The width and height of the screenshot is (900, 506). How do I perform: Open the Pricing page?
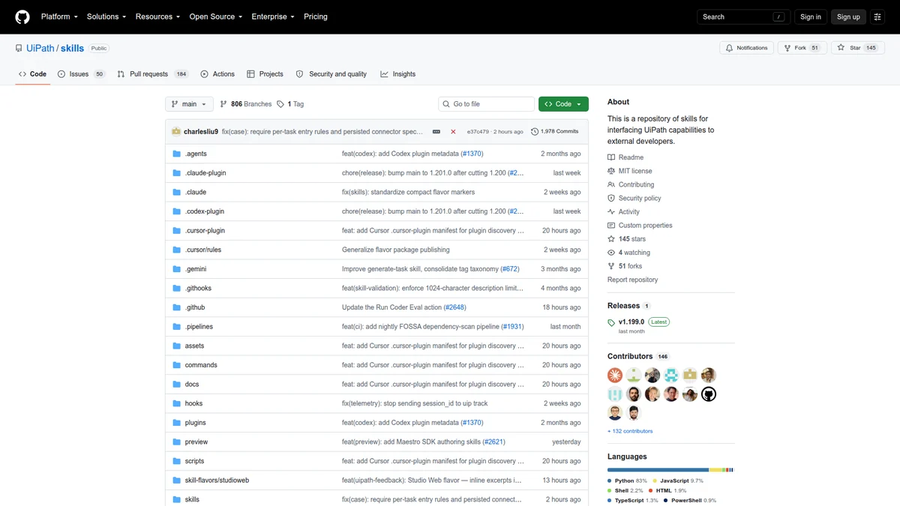316,16
